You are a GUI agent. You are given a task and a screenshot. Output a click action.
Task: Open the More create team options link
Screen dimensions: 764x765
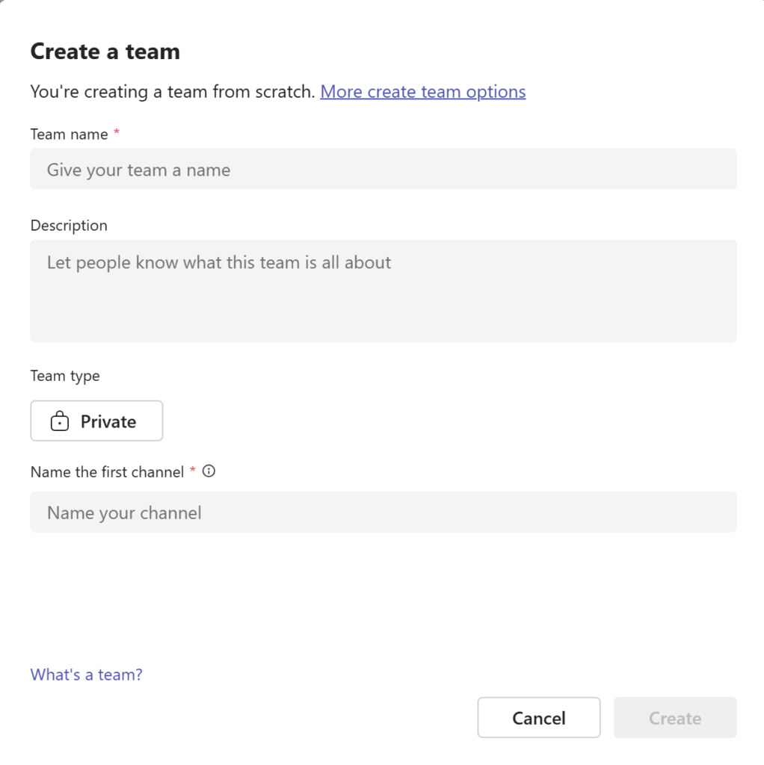[x=423, y=92]
